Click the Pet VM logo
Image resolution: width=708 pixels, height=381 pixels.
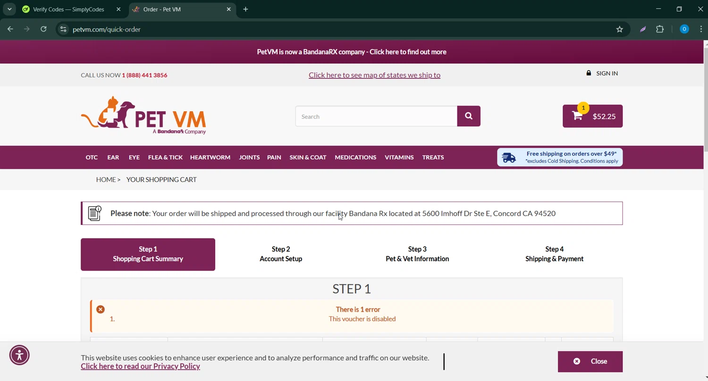coord(143,116)
